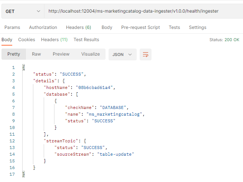Screen dimensions: 243x182
Task: Open the request Headers (6) tab
Action: pos(79,27)
